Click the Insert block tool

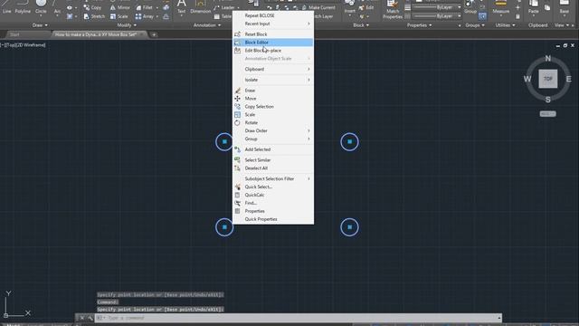point(350,6)
